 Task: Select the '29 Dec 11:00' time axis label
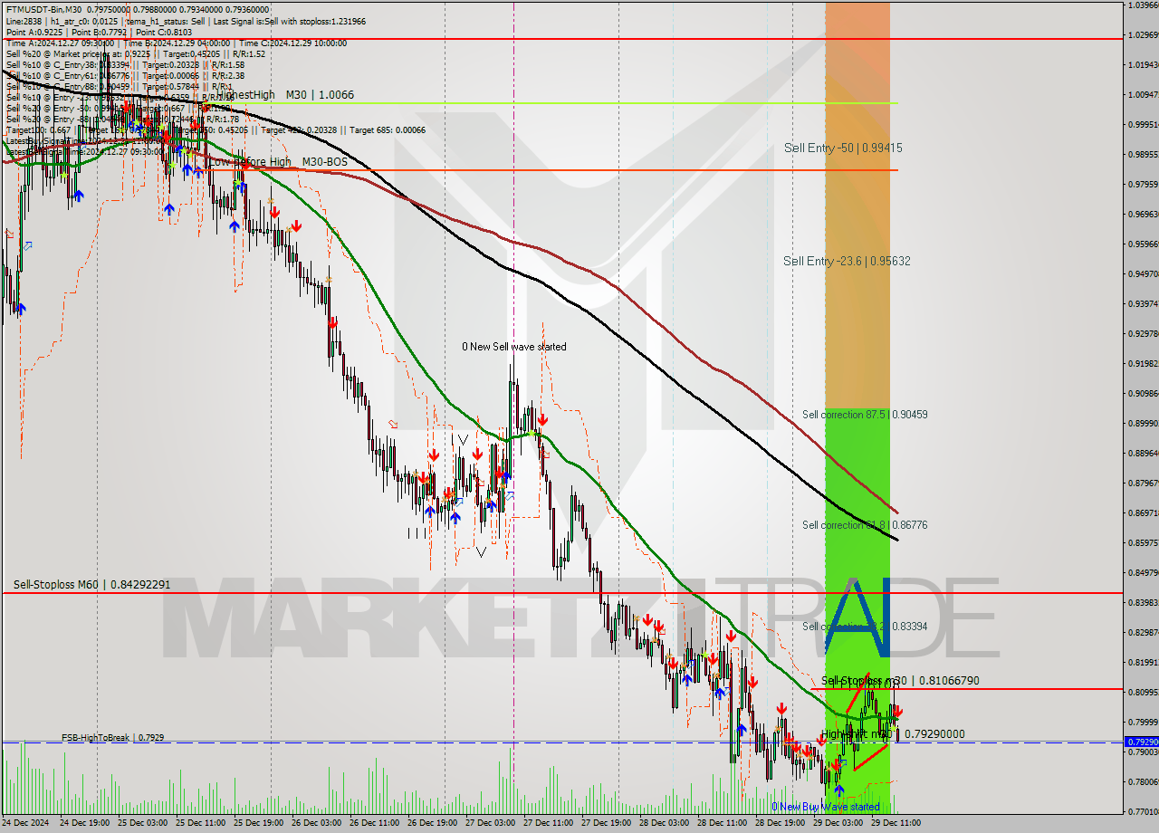click(896, 824)
